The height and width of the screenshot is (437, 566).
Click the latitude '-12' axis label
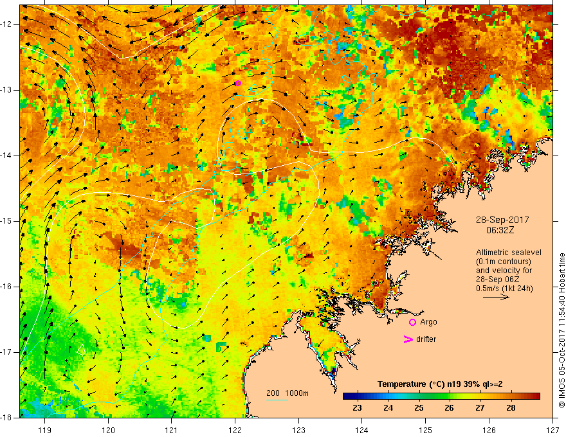[7, 24]
